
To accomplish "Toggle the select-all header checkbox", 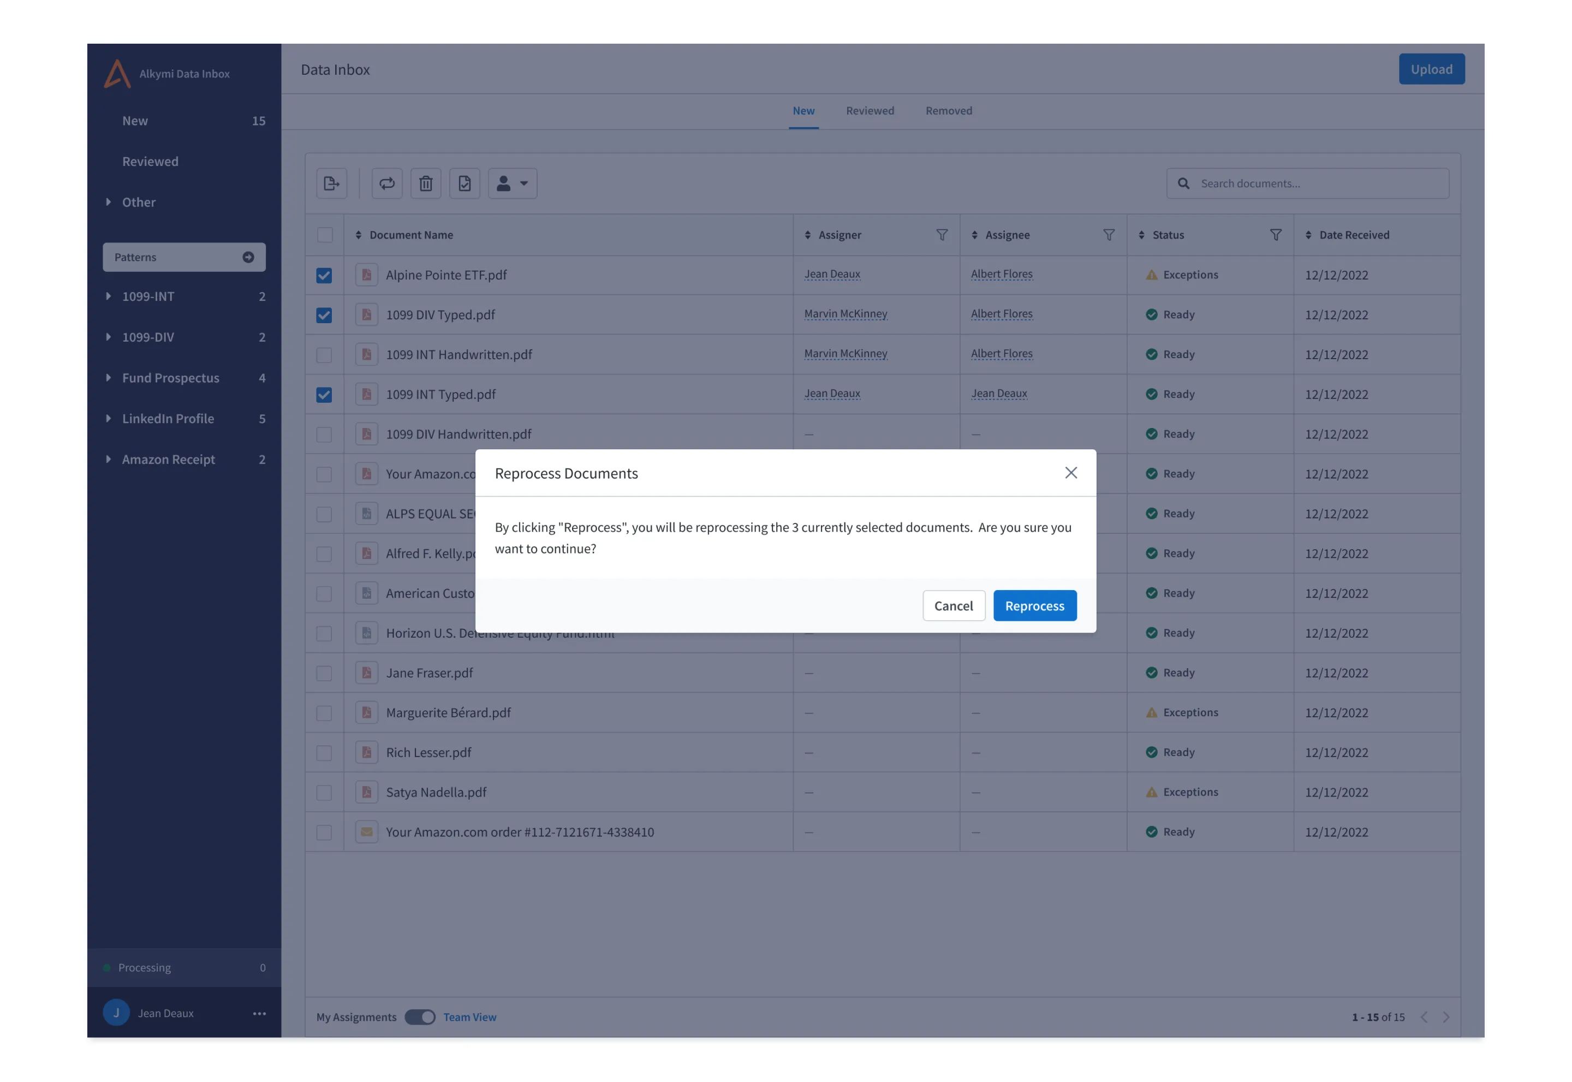I will [325, 235].
